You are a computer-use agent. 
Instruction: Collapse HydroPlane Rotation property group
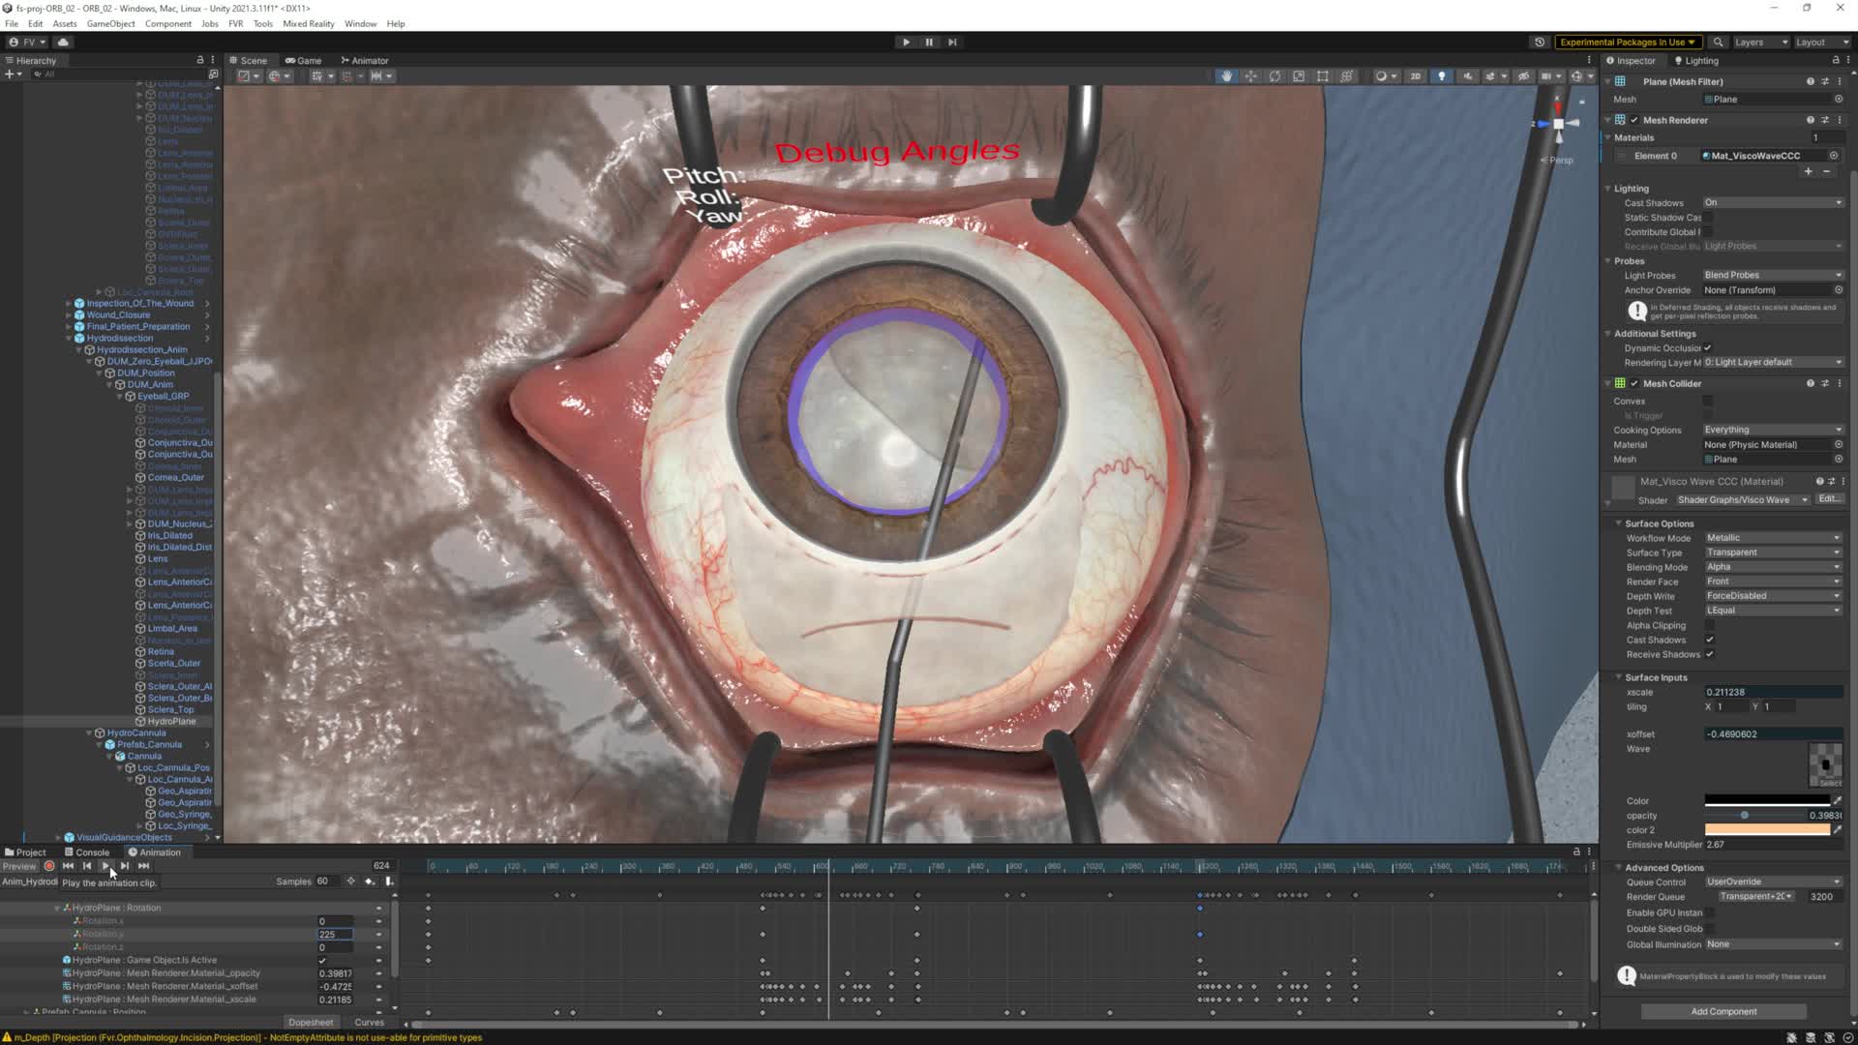point(56,909)
